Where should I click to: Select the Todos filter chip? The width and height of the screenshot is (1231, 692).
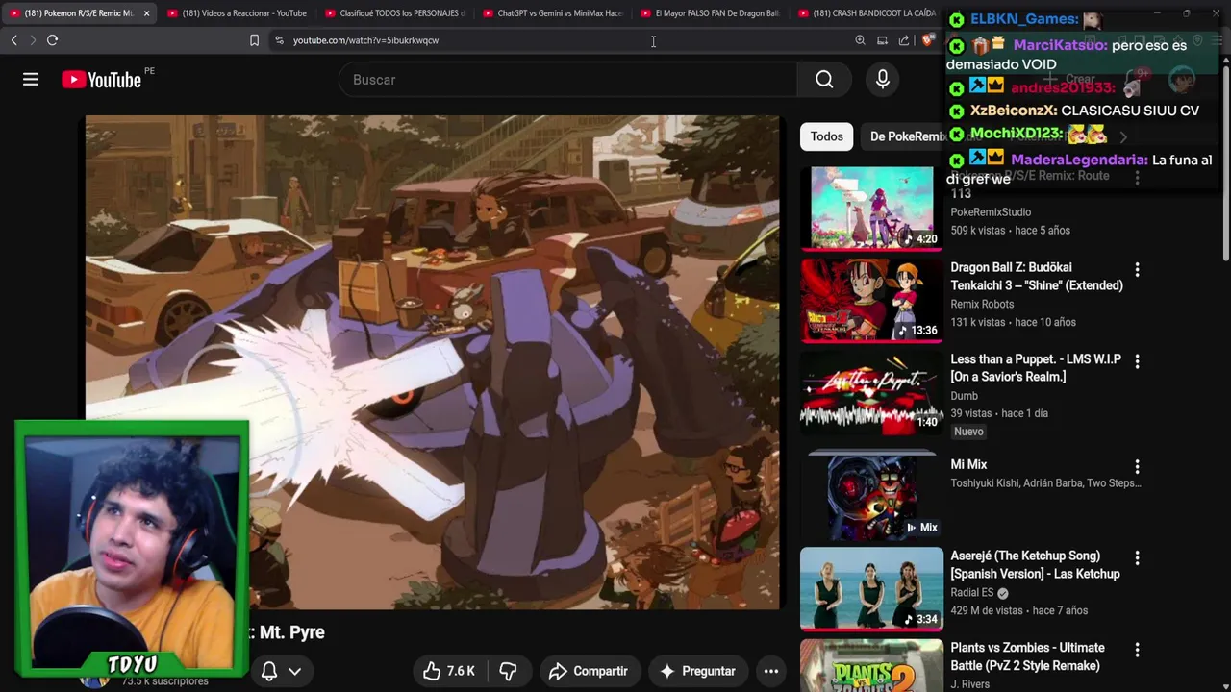(x=826, y=136)
